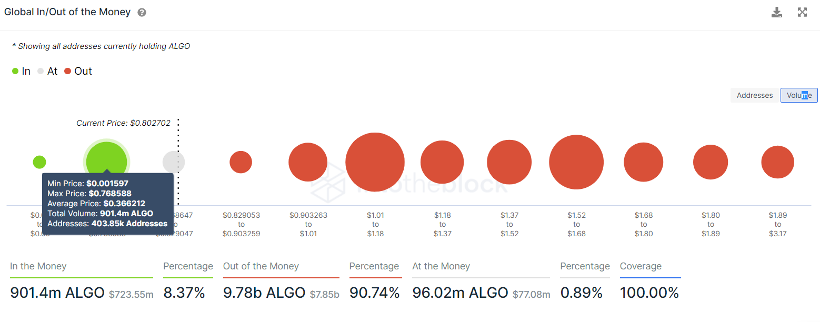This screenshot has height=322, width=820.
Task: Toggle the green In legend item
Action: click(x=21, y=71)
